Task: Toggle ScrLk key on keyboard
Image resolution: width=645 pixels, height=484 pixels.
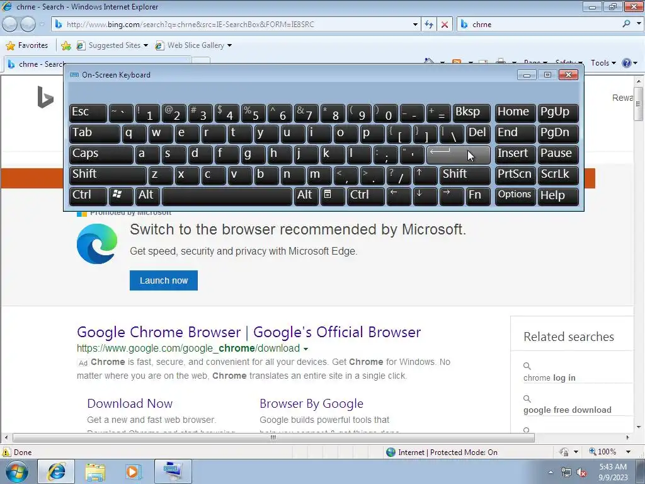Action: pos(558,175)
